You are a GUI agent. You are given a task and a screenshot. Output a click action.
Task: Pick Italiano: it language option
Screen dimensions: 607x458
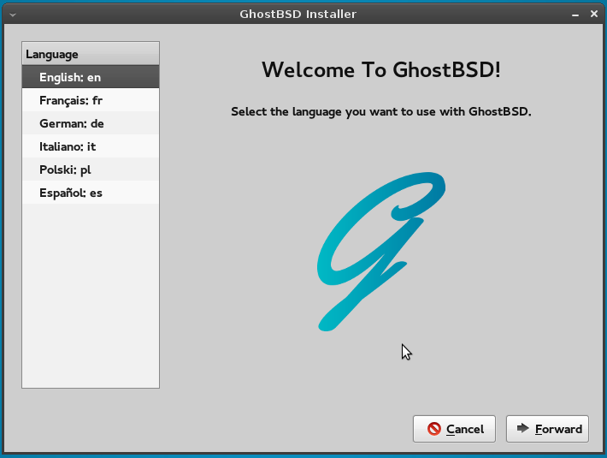click(x=91, y=146)
